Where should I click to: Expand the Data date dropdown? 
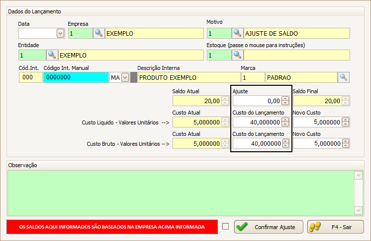60,33
